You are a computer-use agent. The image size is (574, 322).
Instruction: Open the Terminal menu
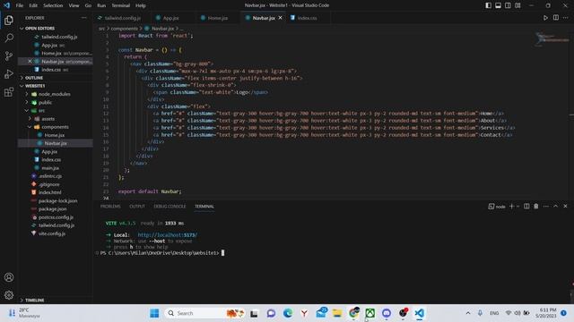tap(121, 5)
